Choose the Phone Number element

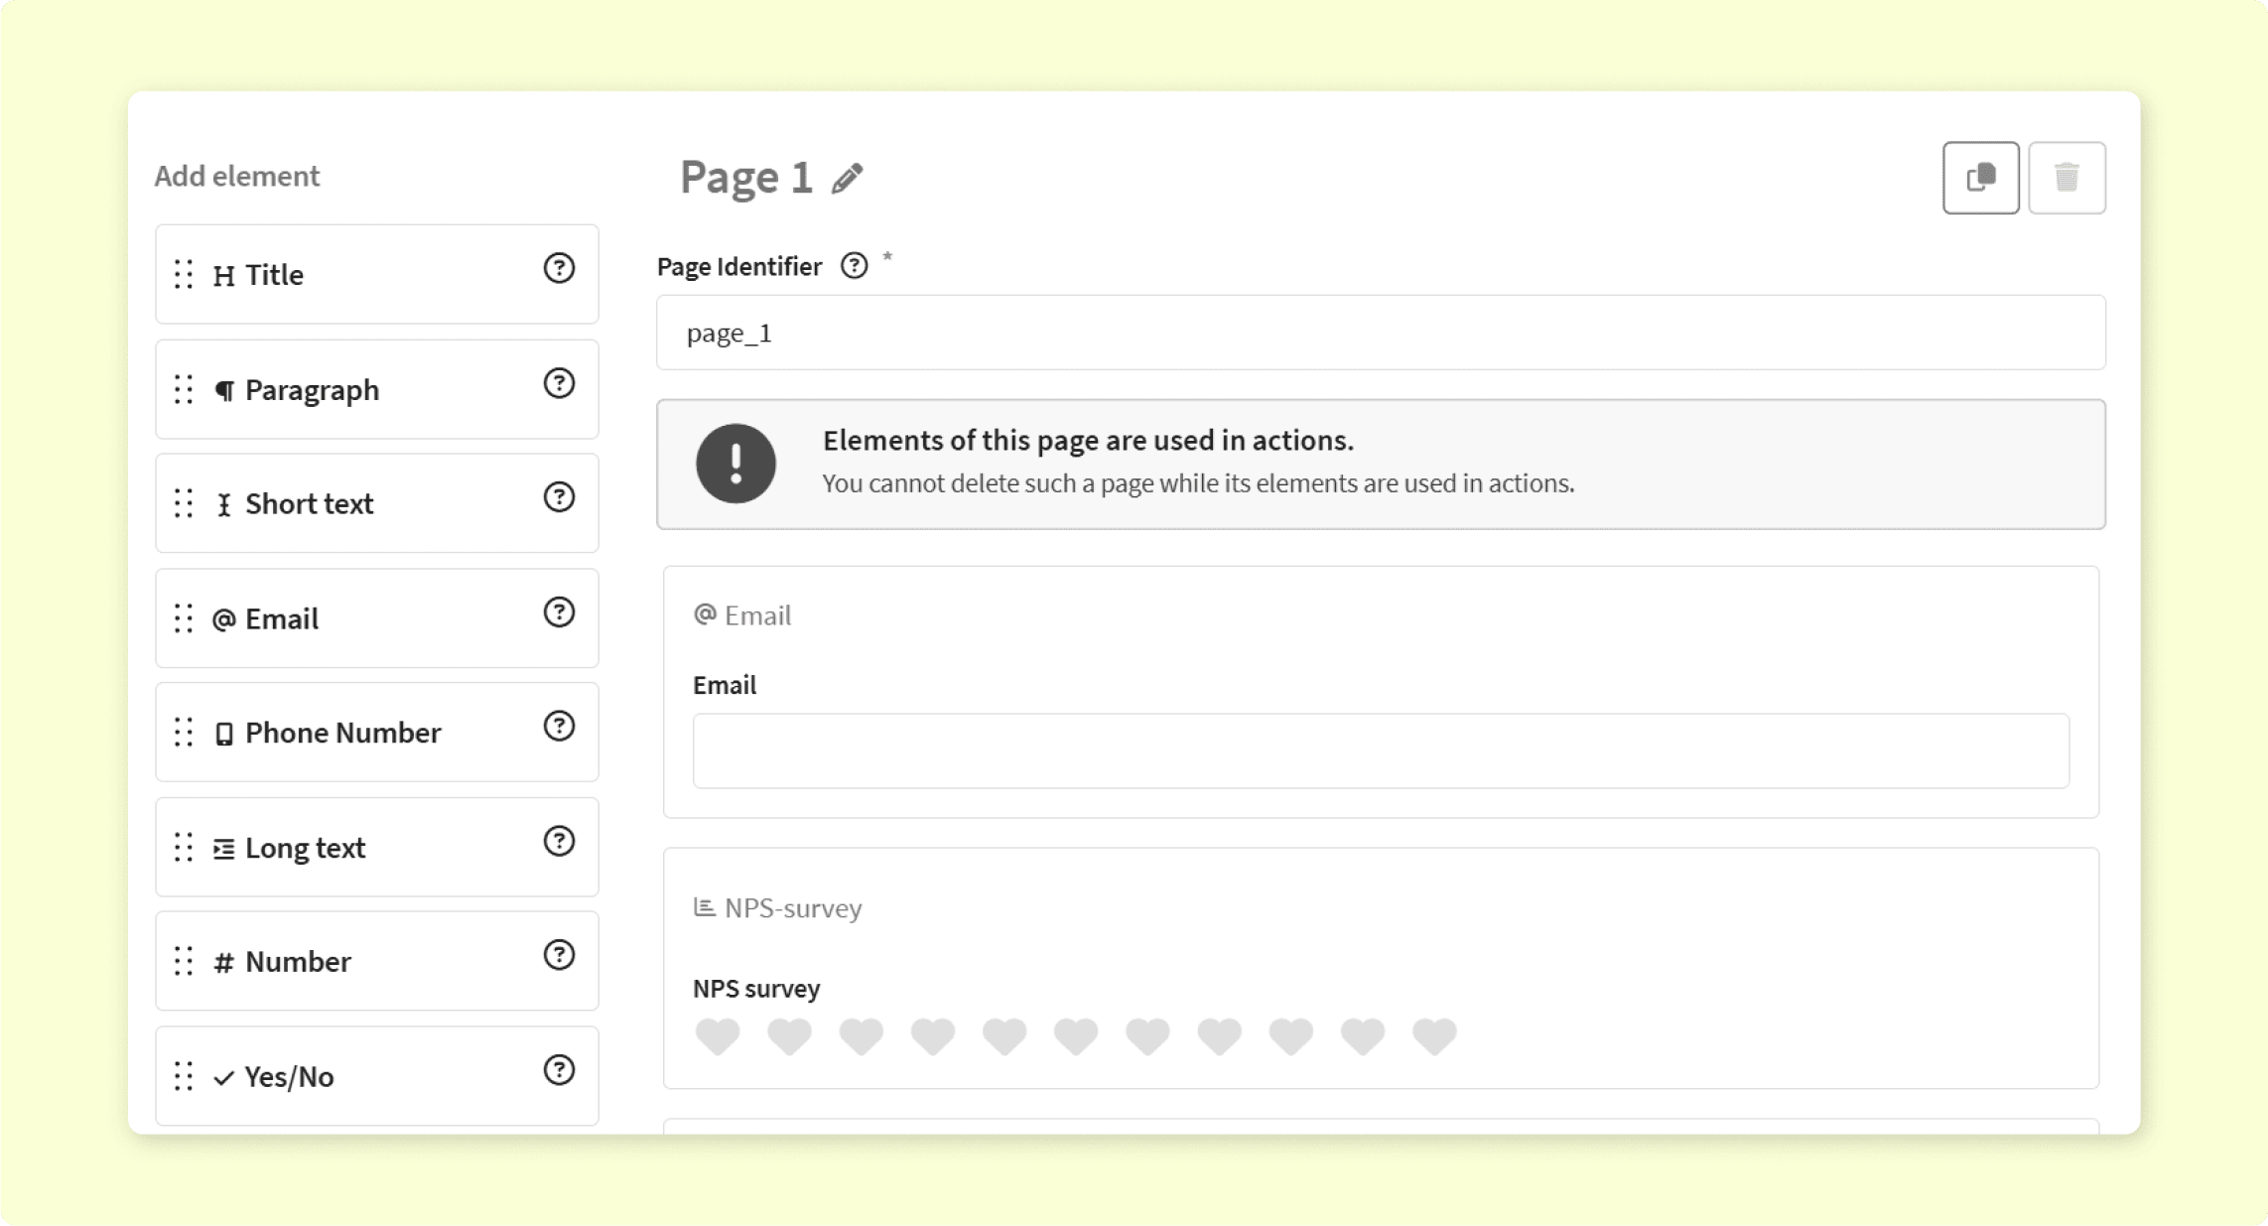point(376,732)
